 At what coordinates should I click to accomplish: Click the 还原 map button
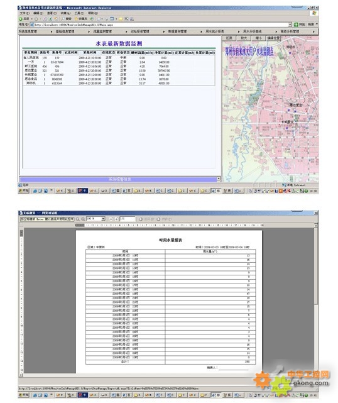click(x=229, y=38)
